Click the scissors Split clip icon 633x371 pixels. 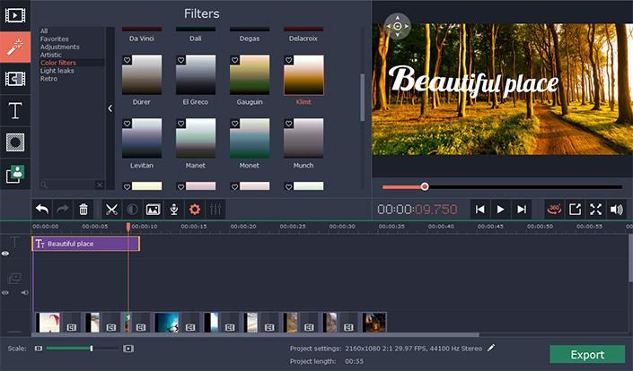coord(111,209)
